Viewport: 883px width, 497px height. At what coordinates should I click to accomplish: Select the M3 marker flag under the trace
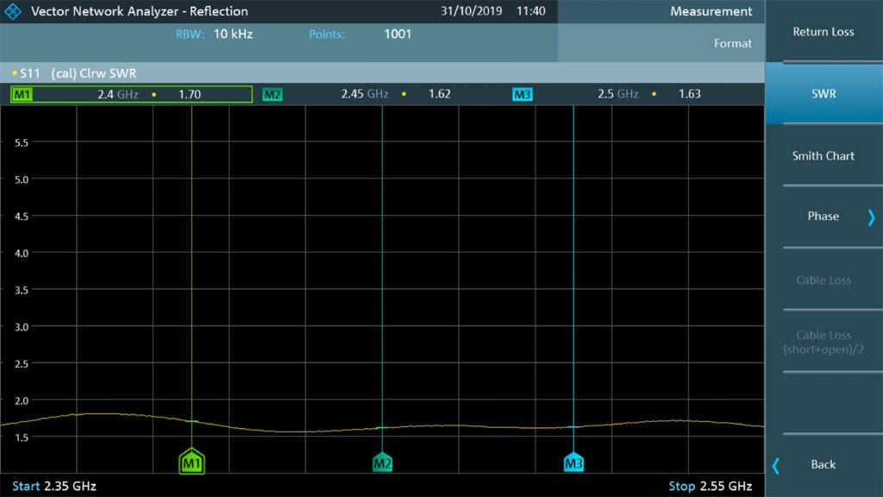click(x=574, y=462)
